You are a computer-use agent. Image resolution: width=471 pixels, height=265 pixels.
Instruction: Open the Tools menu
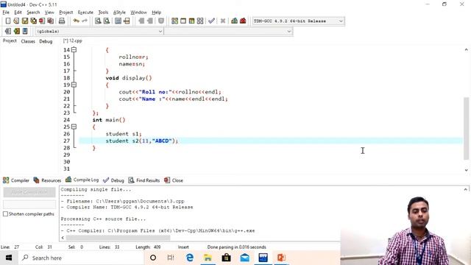(103, 13)
